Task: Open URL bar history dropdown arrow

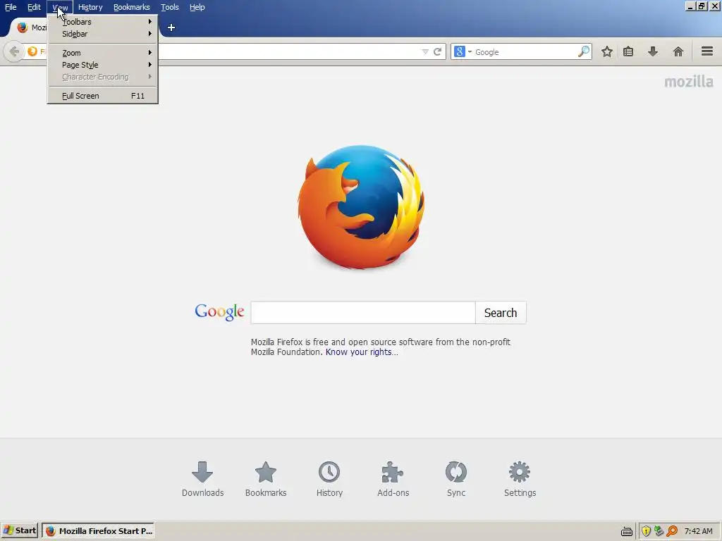Action: pyautogui.click(x=425, y=51)
